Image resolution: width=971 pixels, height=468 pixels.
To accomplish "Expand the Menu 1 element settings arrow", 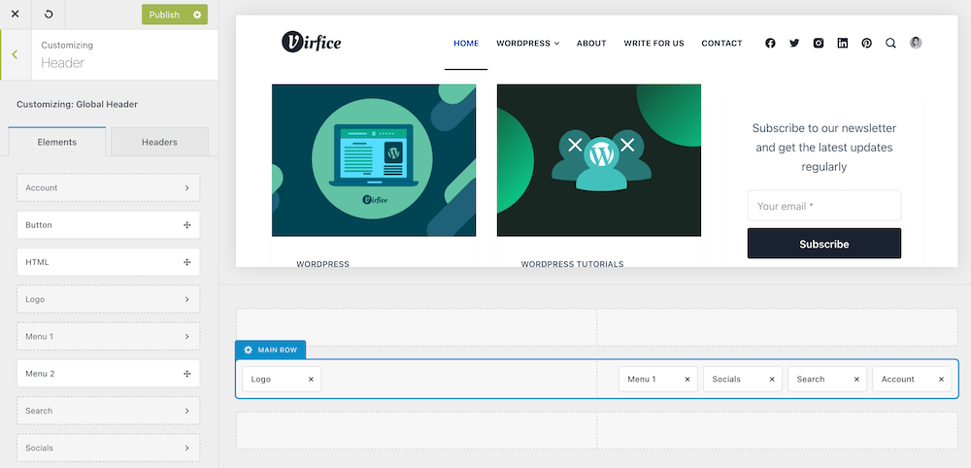I will pyautogui.click(x=187, y=336).
